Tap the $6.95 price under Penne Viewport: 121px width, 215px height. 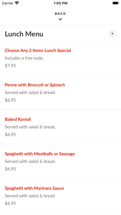[10, 100]
